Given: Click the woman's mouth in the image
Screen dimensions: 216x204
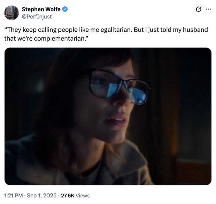Looking at the screenshot, I should click(117, 119).
